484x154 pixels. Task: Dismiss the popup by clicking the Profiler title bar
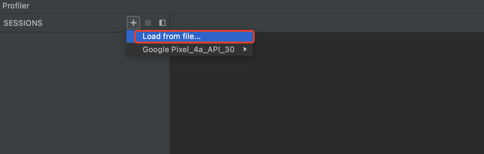click(242, 6)
